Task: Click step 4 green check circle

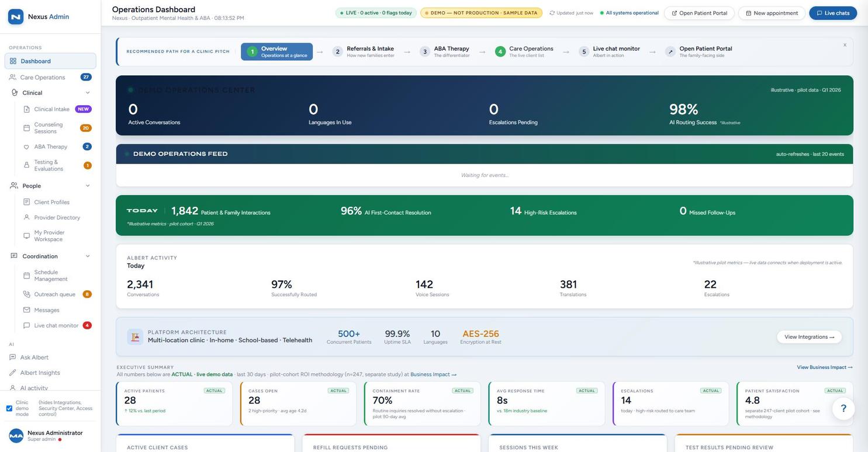Action: point(500,51)
